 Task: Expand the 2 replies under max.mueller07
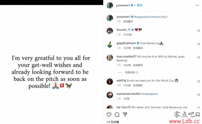tap(132, 72)
